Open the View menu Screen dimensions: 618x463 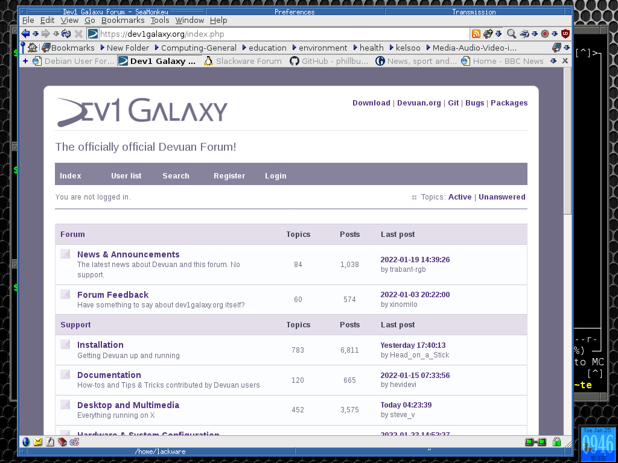(x=69, y=20)
